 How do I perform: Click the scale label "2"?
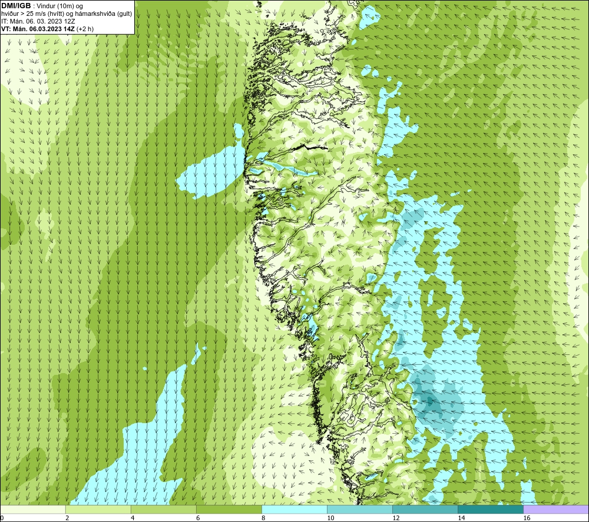click(x=67, y=518)
